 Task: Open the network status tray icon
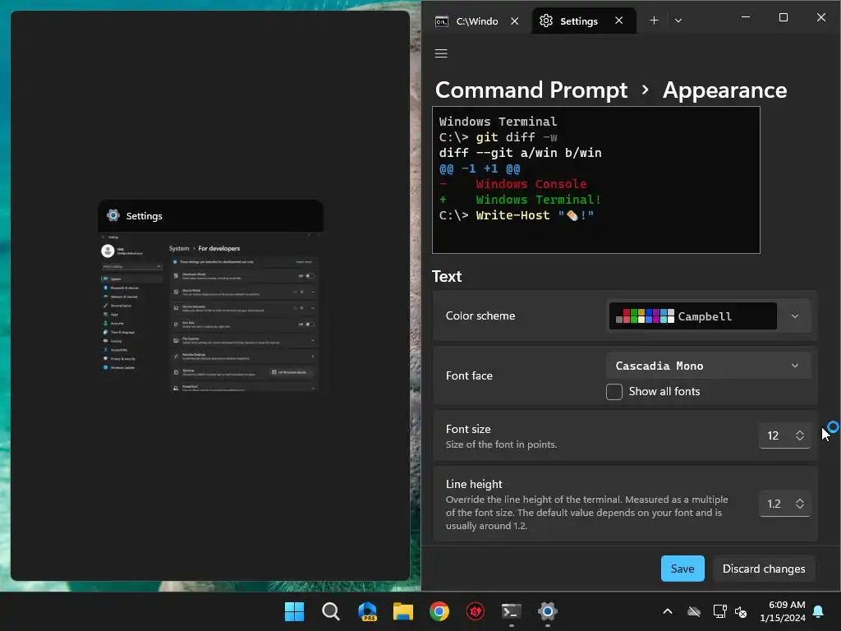click(719, 611)
